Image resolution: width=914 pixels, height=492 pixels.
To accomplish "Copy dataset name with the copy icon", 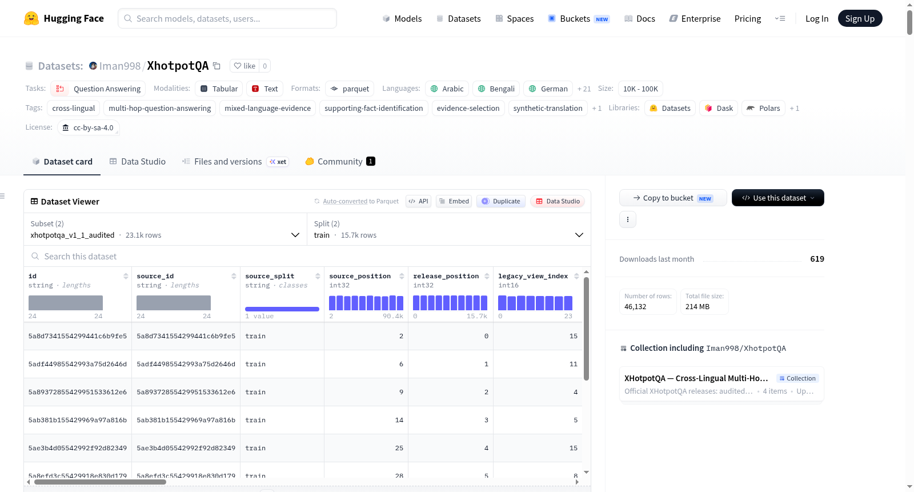I will 217,66.
